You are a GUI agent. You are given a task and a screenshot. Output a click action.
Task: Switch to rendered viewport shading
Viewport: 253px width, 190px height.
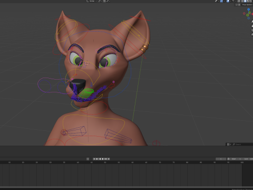251,1
